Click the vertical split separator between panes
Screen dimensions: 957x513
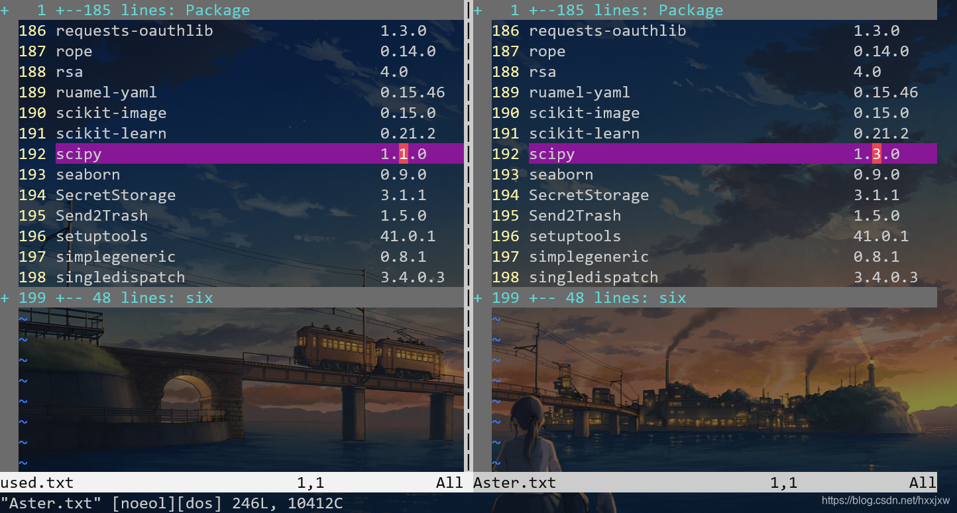point(469,236)
